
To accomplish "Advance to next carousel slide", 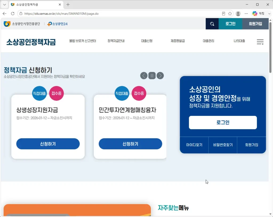I will click(x=160, y=76).
